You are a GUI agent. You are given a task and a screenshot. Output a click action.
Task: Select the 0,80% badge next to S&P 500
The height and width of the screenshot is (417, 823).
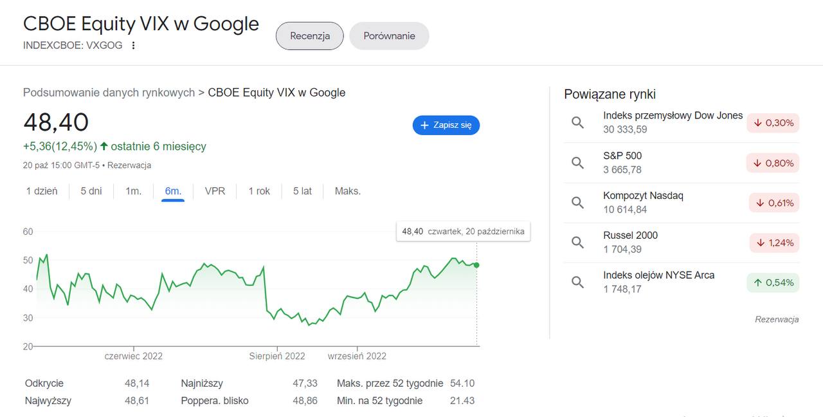point(773,162)
